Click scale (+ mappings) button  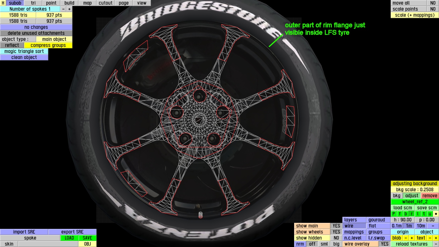[415, 15]
